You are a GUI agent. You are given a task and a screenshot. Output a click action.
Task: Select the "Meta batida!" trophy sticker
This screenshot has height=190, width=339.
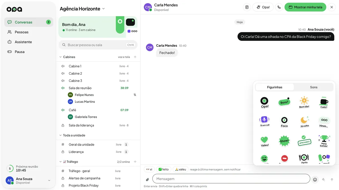click(x=324, y=141)
